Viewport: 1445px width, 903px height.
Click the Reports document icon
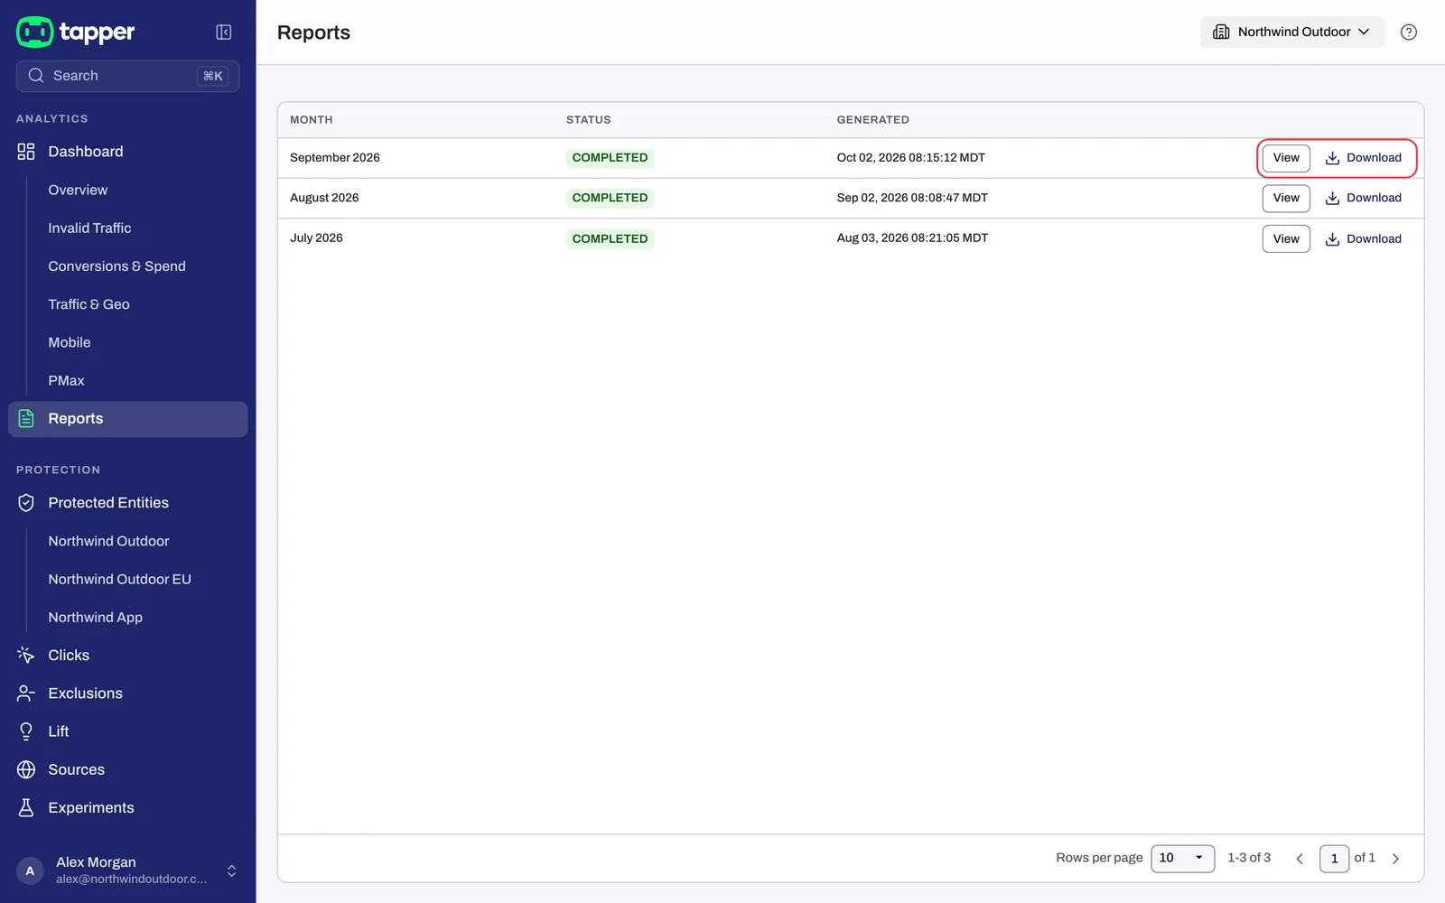pos(26,419)
